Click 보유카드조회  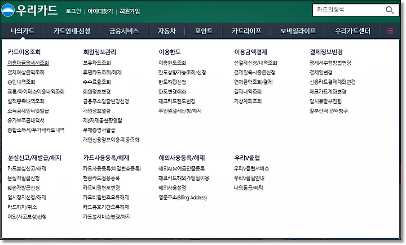point(97,63)
